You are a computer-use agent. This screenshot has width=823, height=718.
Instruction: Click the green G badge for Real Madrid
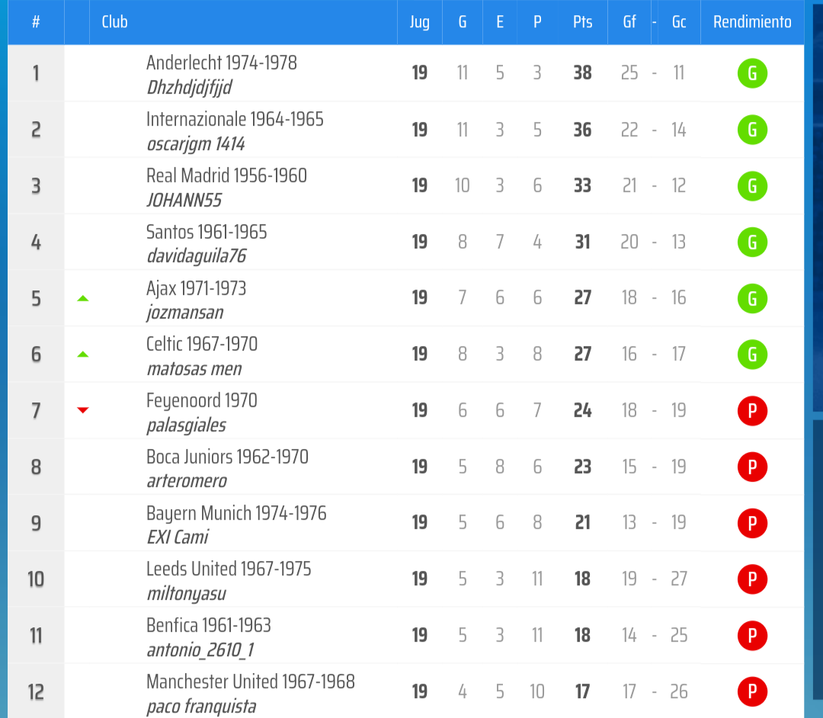coord(752,186)
